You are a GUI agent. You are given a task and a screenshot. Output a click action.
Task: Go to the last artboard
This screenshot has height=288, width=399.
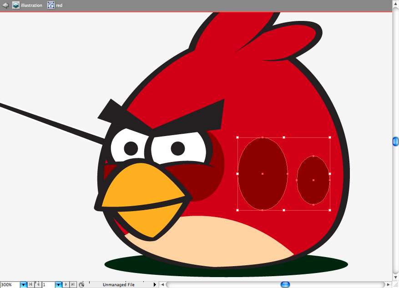[73, 284]
